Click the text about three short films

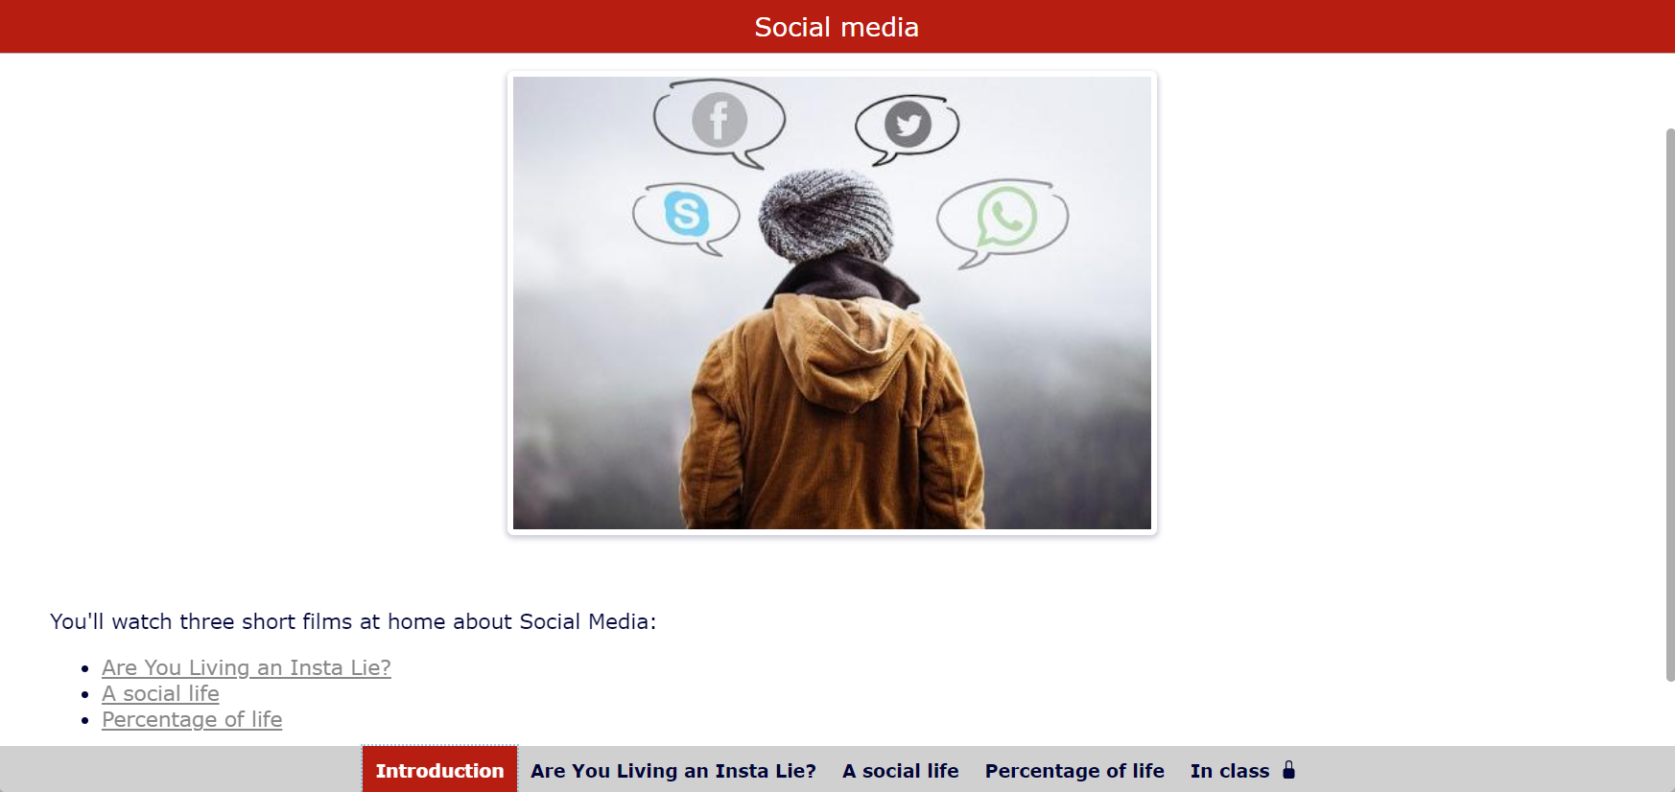pos(353,621)
